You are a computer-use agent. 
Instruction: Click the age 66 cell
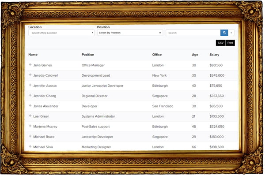point(194,147)
